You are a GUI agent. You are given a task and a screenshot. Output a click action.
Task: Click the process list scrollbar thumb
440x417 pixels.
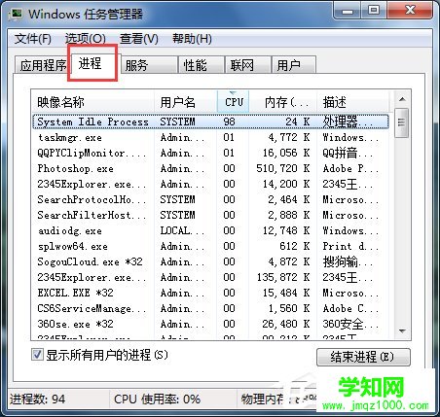pos(402,123)
